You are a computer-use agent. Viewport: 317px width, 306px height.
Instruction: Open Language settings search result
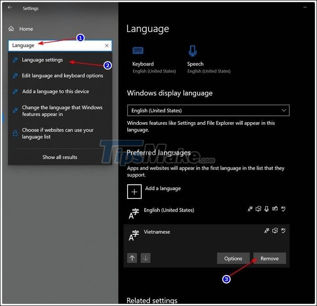[60, 60]
